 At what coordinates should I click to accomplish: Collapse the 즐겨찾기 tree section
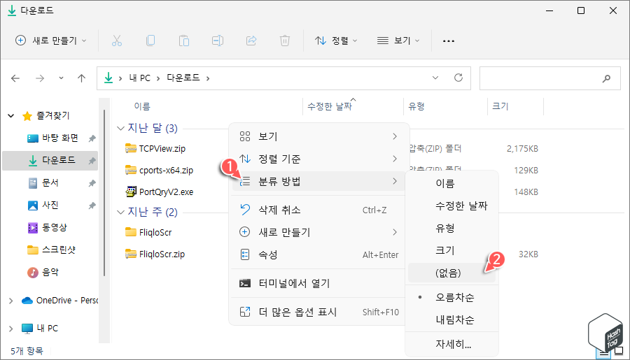pyautogui.click(x=10, y=116)
